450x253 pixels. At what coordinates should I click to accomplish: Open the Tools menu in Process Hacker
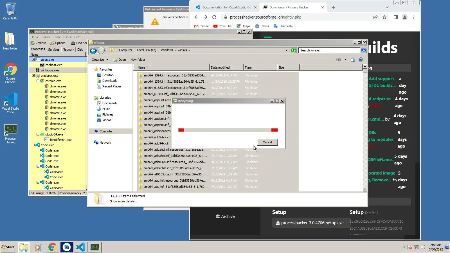(57, 37)
